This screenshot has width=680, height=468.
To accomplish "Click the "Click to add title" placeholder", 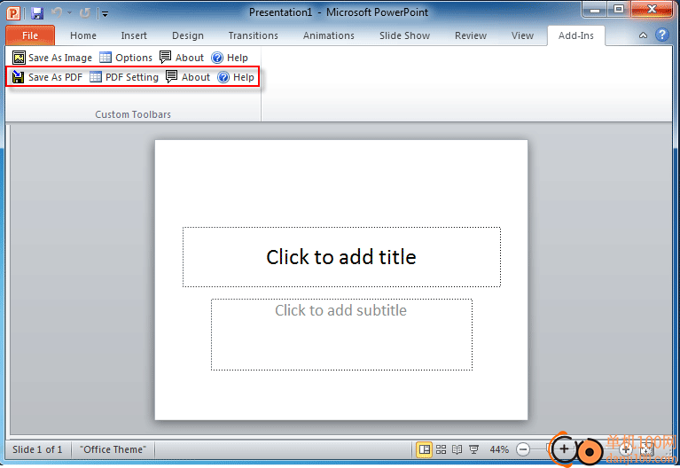I will click(341, 257).
